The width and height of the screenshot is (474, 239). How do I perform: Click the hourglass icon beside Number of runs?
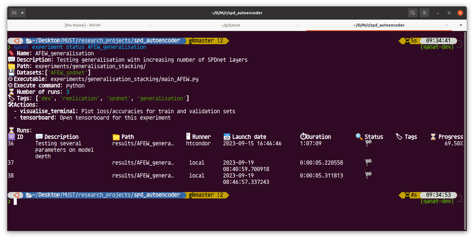coord(11,92)
